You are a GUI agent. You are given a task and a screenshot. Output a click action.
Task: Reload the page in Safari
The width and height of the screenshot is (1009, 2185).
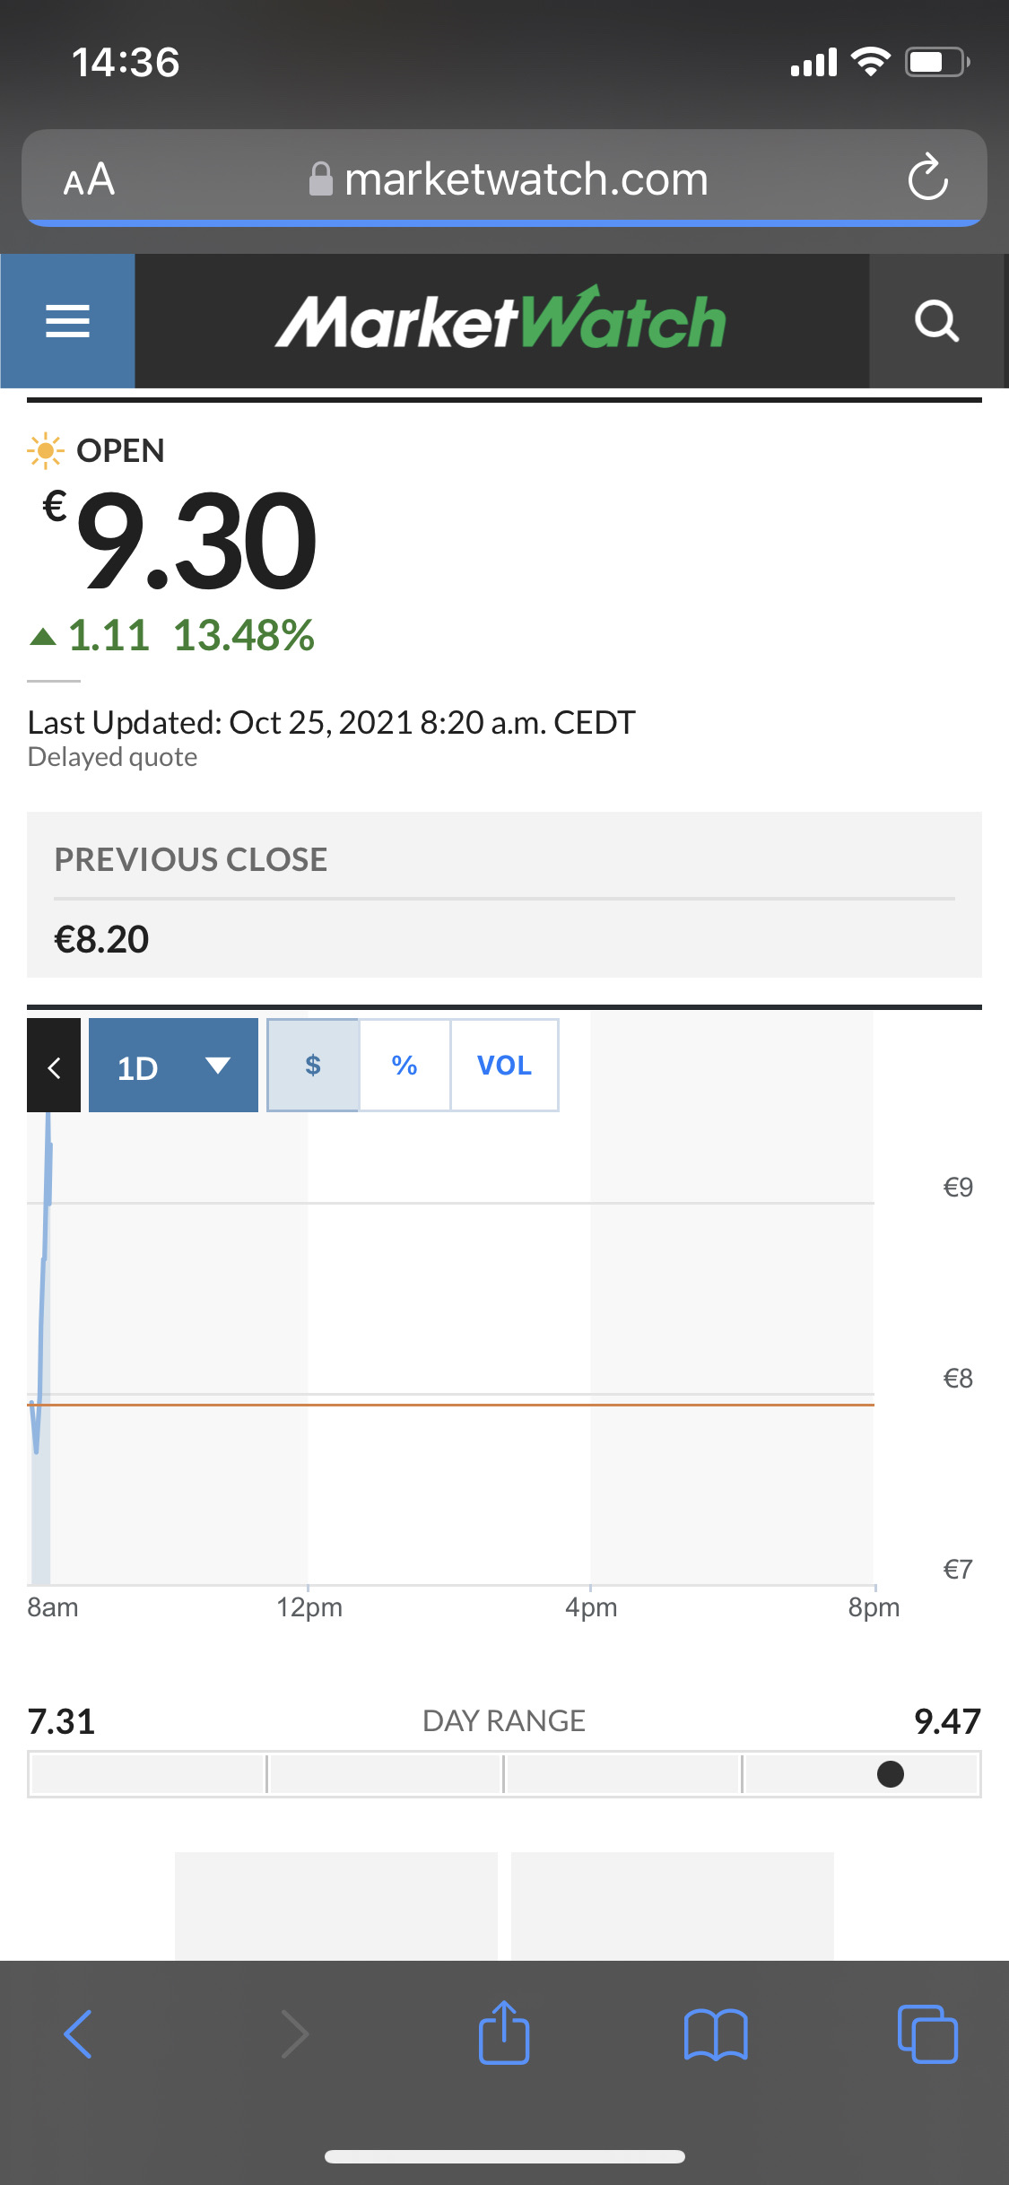(927, 178)
